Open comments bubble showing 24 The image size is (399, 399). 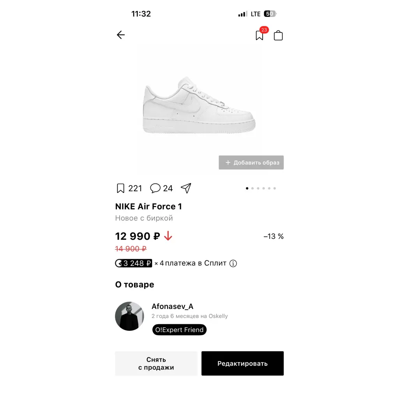[x=155, y=188]
